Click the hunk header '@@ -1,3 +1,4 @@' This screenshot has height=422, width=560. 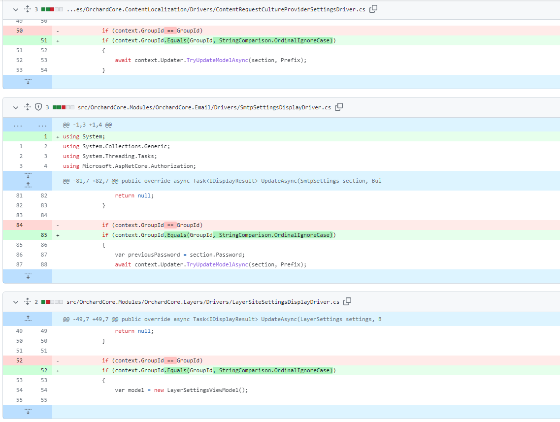[88, 125]
